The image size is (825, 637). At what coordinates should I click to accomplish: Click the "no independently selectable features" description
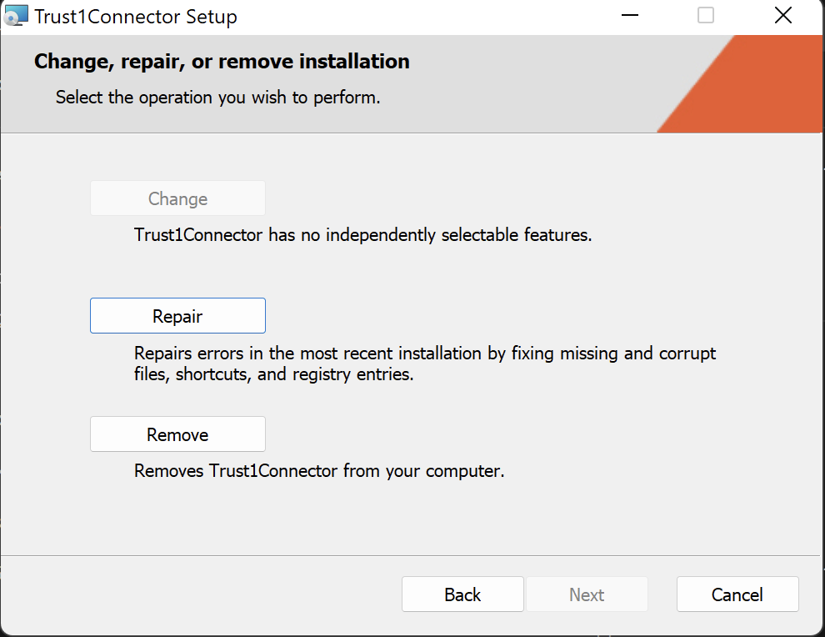click(x=362, y=235)
